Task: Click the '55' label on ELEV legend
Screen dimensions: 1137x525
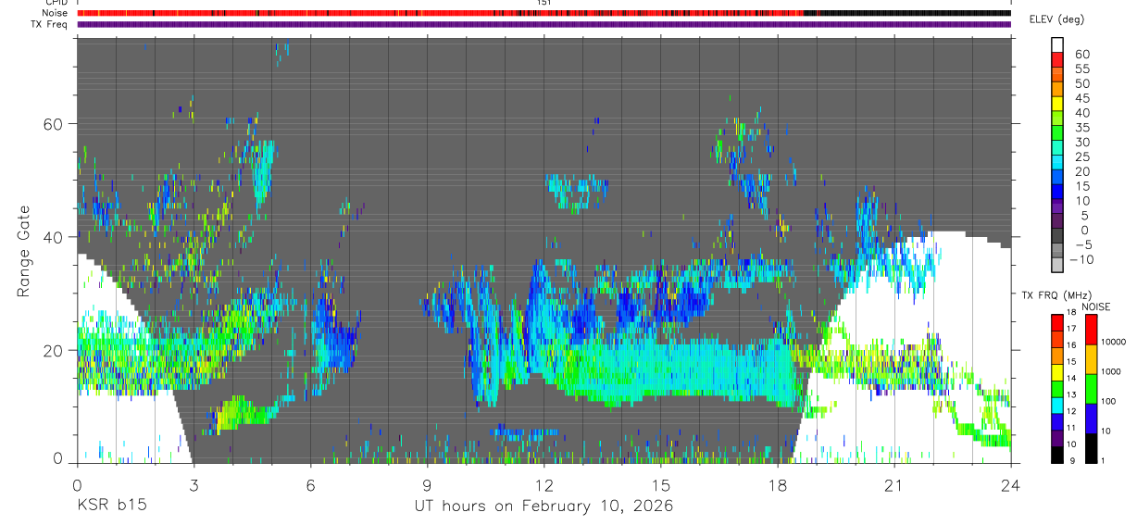Action: pyautogui.click(x=1081, y=69)
